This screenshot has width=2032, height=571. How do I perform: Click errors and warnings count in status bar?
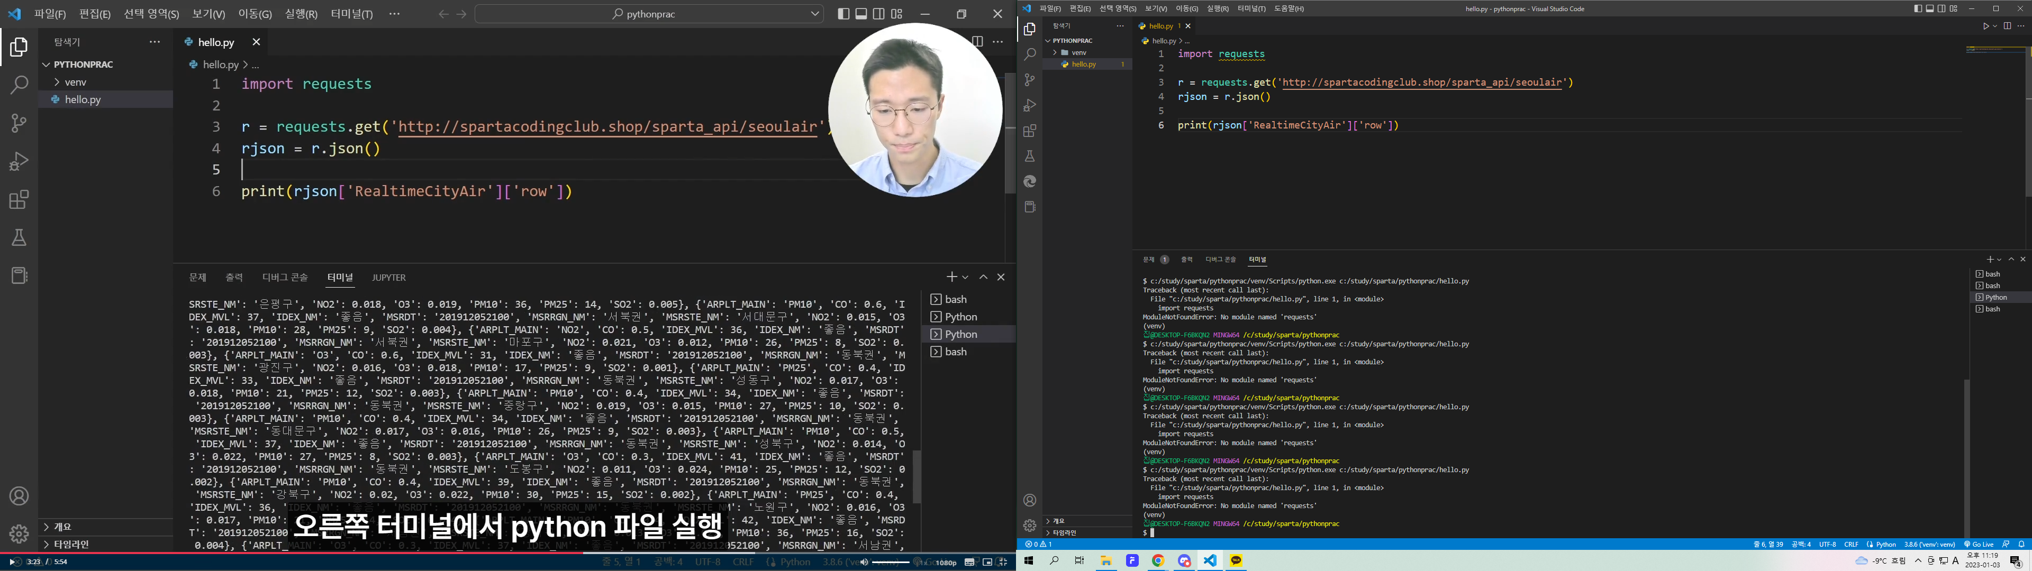[1038, 544]
